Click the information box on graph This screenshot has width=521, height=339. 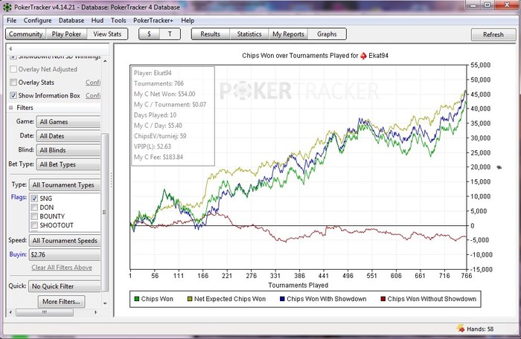click(x=173, y=116)
